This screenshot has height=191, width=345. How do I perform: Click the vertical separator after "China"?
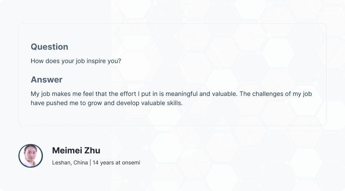(x=90, y=162)
